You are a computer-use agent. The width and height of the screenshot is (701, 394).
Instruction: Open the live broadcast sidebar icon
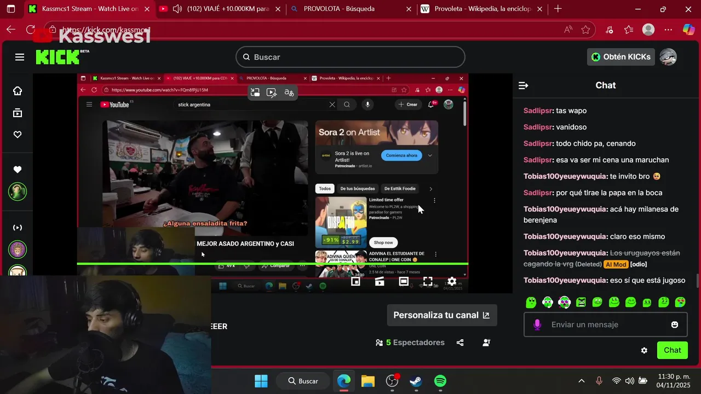(18, 227)
